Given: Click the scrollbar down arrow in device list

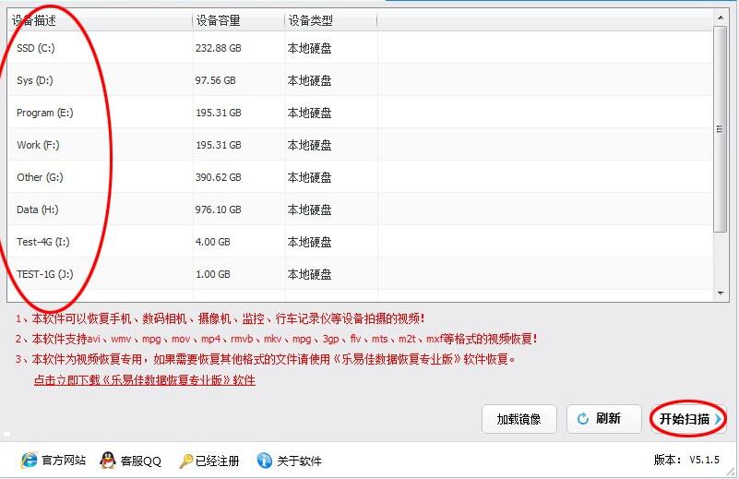Looking at the screenshot, I should [721, 293].
